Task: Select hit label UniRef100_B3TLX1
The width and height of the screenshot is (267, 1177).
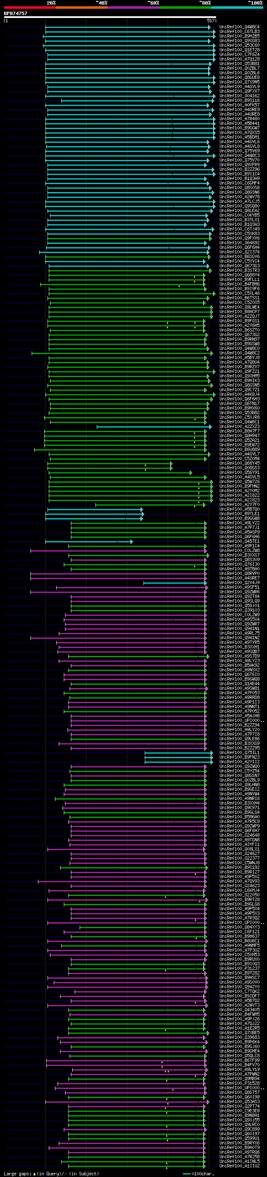Action: (239, 220)
